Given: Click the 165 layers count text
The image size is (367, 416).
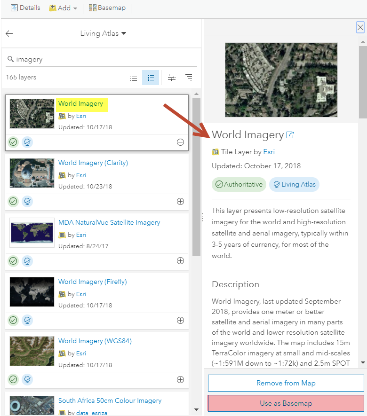Looking at the screenshot, I should [x=21, y=77].
